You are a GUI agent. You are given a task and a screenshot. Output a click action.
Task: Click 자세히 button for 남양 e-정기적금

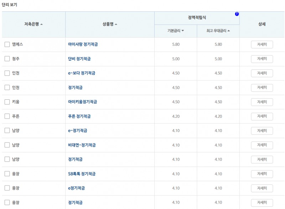tap(262, 131)
